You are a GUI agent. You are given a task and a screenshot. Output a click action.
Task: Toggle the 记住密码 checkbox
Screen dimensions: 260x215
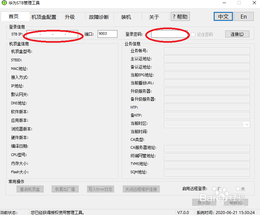[193, 34]
